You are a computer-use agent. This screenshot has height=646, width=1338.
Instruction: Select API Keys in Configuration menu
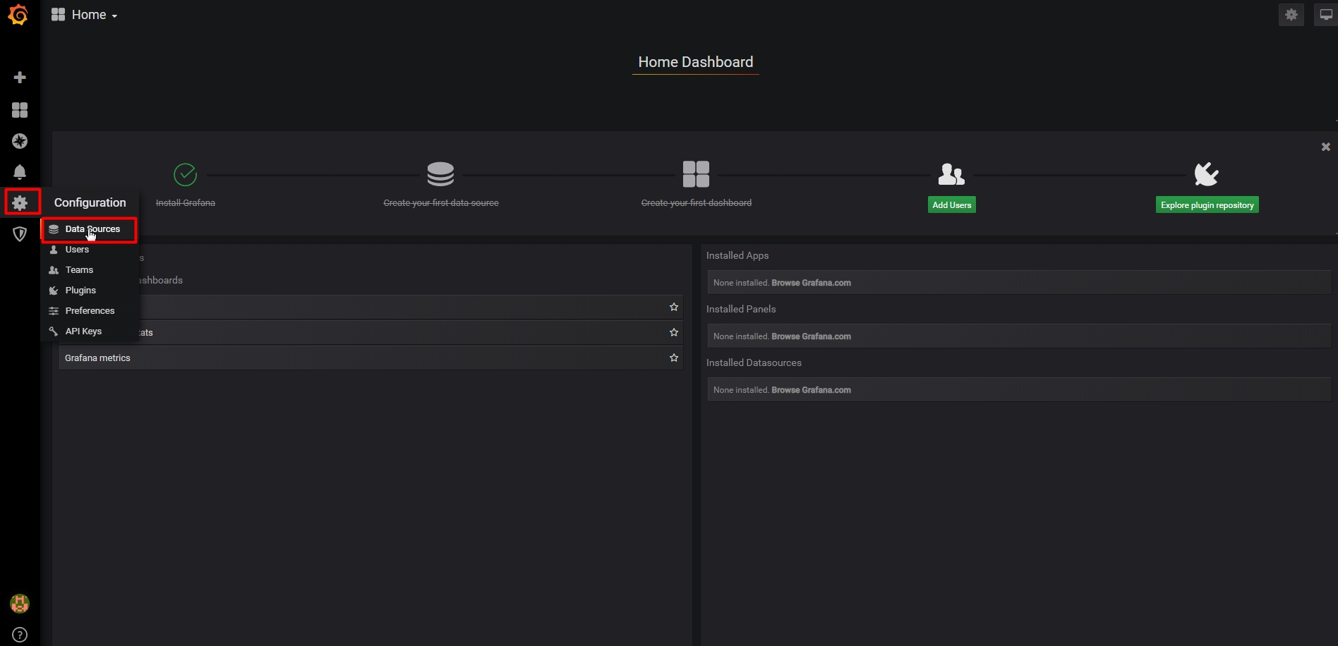(89, 331)
